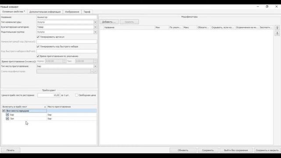The height and width of the screenshot is (158, 281).
Task: Click the Макс column header
Action: [x=190, y=27]
